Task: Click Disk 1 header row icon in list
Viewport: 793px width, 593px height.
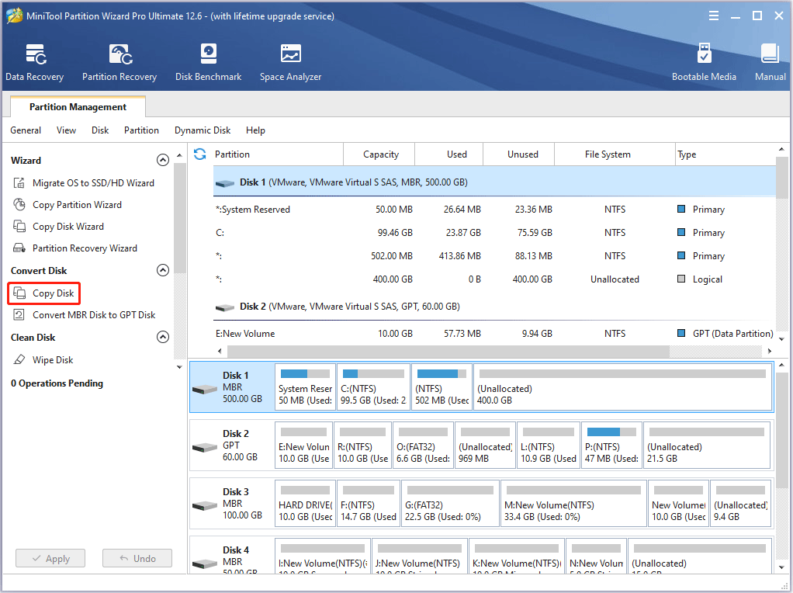Action: tap(224, 182)
